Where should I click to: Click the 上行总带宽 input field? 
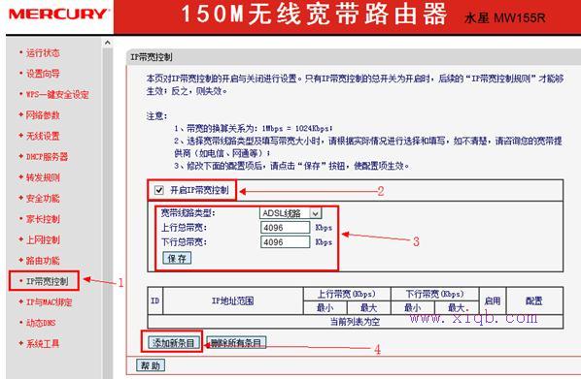[x=285, y=228]
